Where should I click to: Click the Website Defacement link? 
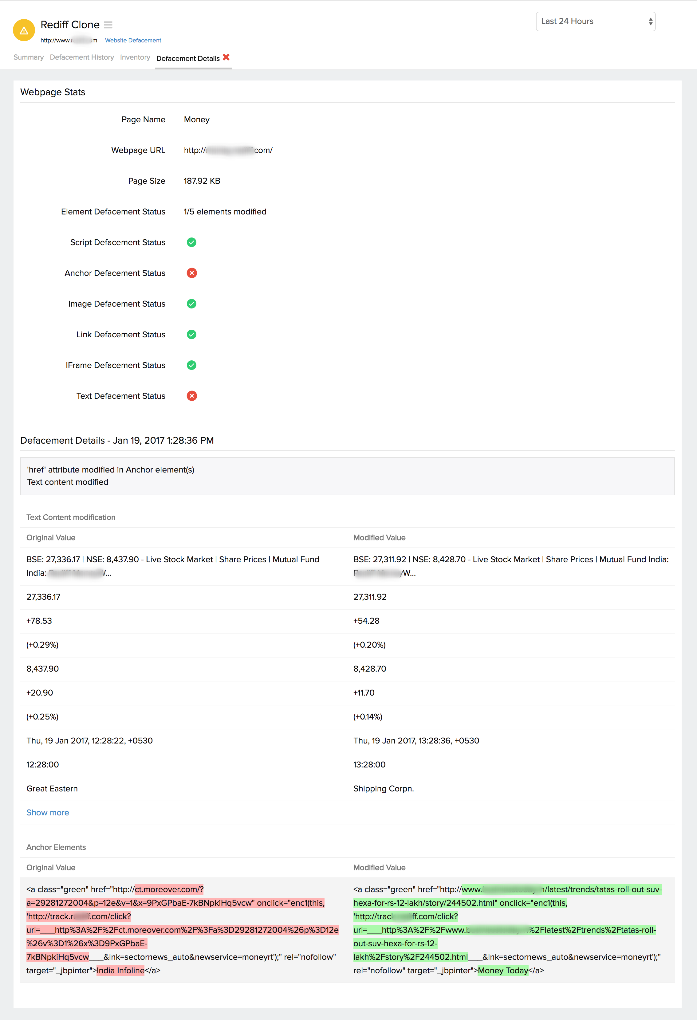click(x=133, y=40)
